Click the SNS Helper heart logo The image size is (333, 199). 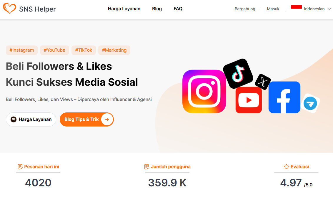(9, 9)
